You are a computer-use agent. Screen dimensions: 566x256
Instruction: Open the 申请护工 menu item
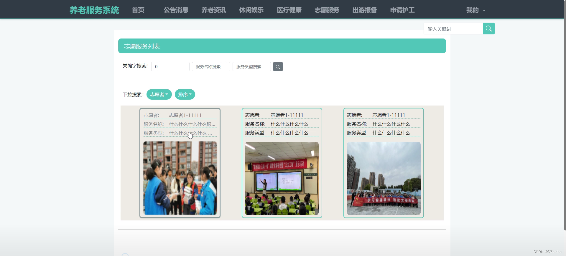pos(402,10)
